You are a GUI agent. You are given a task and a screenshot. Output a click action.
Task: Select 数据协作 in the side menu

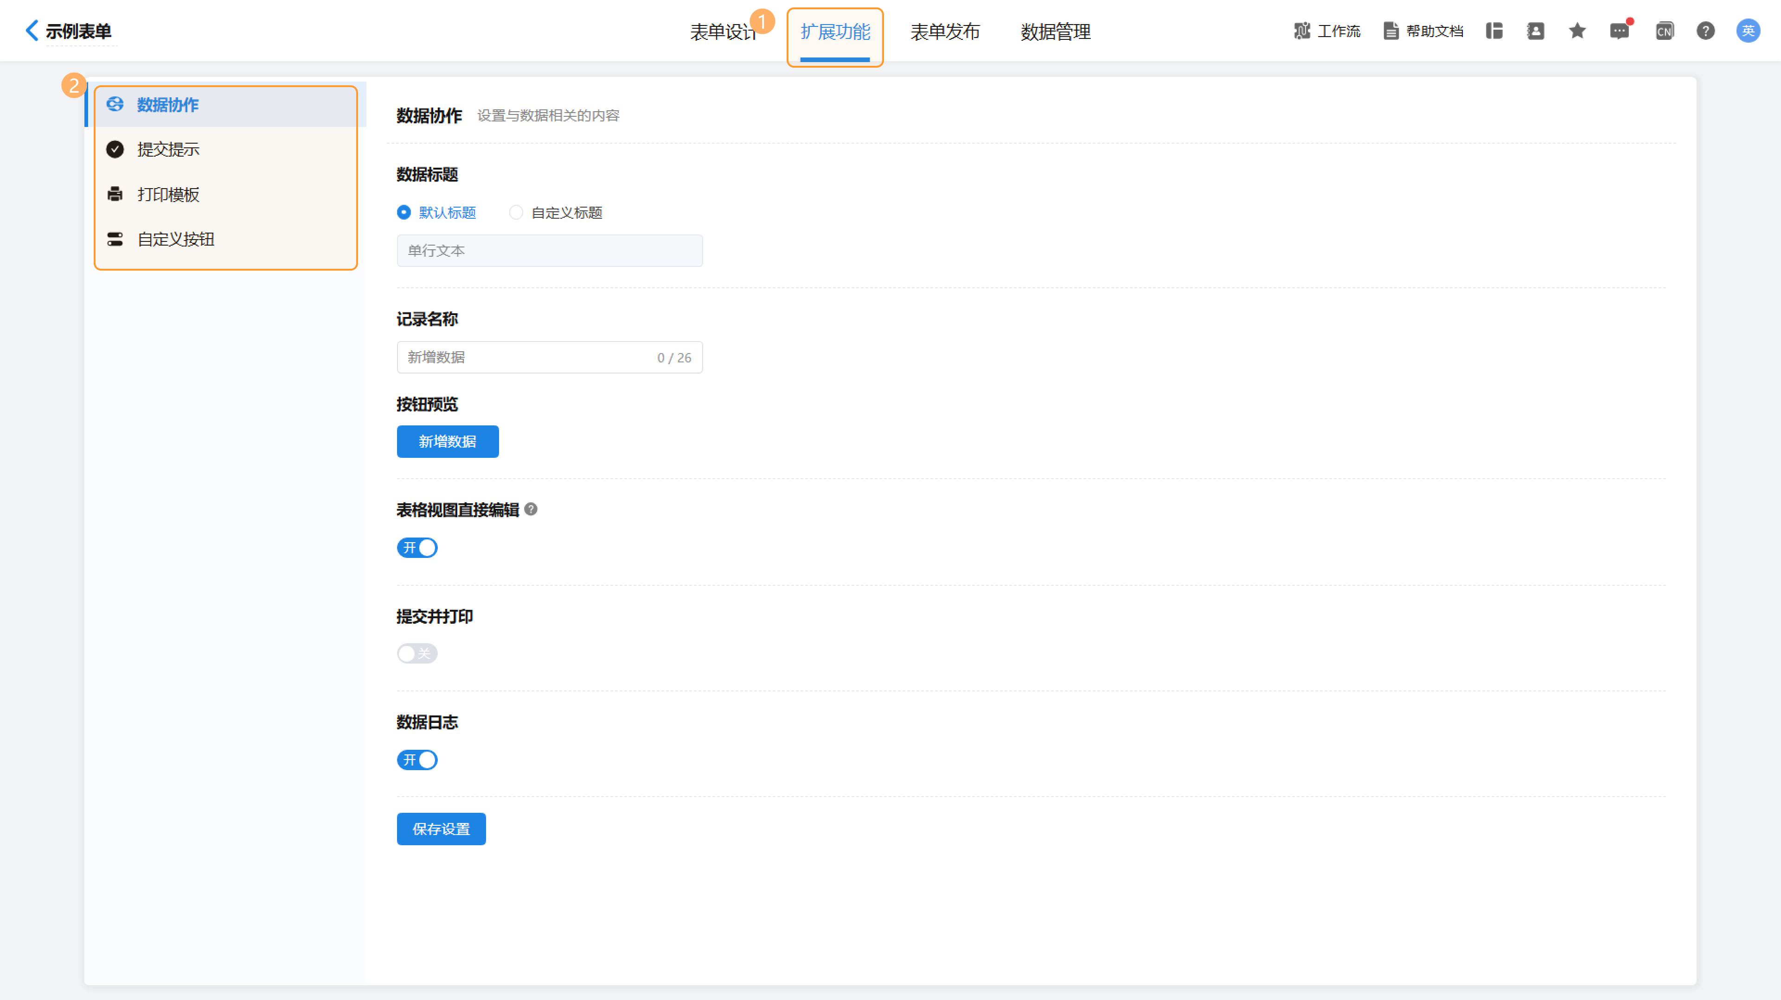click(225, 104)
